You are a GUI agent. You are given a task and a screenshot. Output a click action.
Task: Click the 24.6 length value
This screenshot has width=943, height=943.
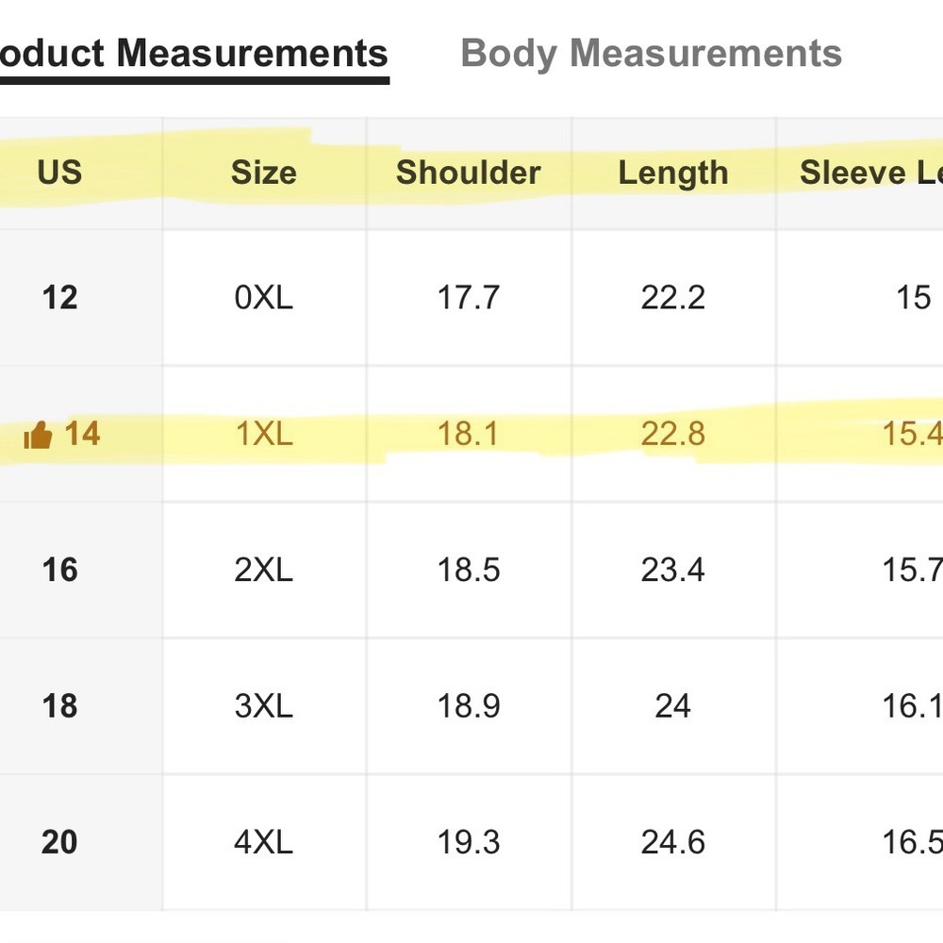tap(673, 842)
